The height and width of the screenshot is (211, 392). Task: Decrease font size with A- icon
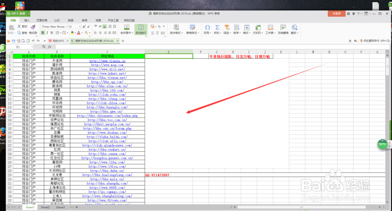pyautogui.click(x=88, y=27)
